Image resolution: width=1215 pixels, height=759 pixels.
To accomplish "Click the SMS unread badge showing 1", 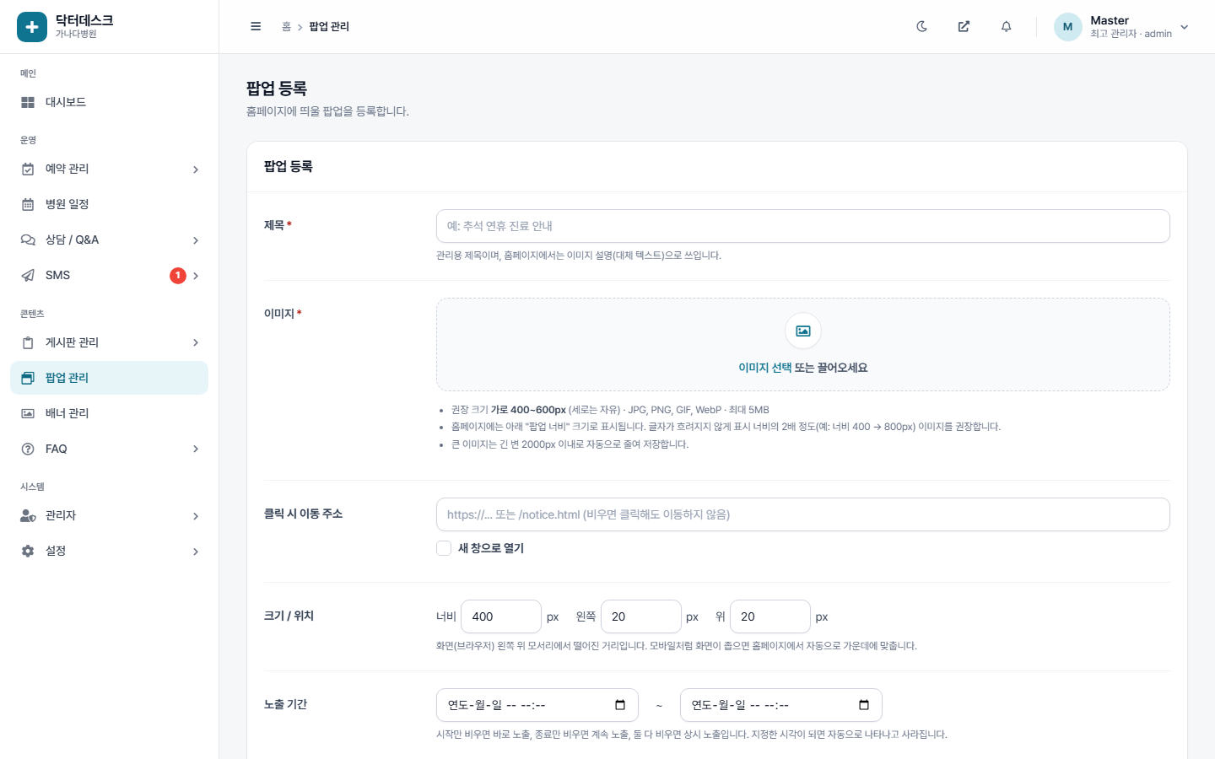I will [x=178, y=276].
